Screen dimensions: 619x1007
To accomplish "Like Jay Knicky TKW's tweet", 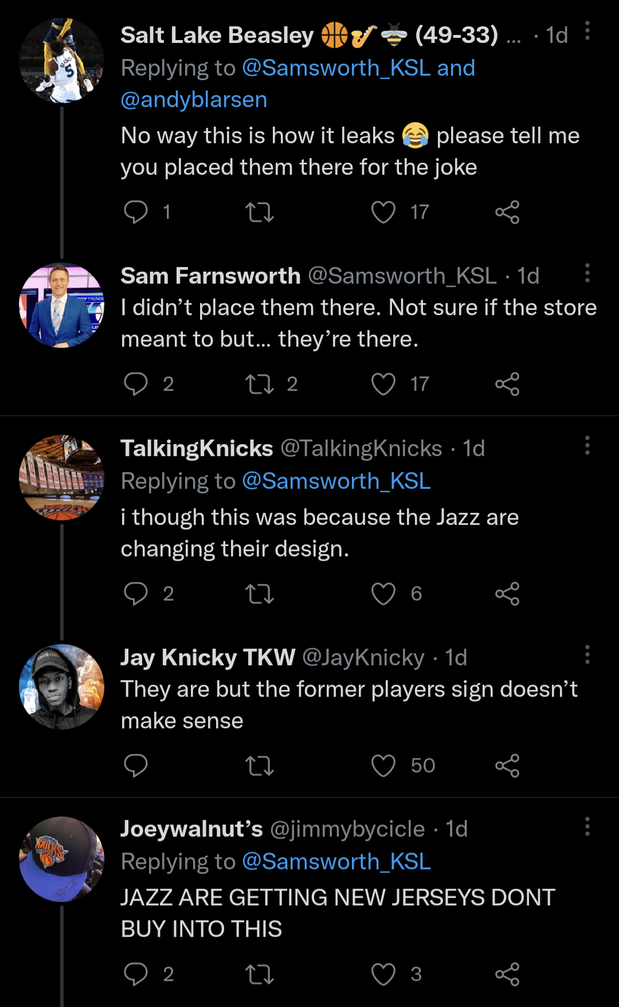I will tap(383, 766).
